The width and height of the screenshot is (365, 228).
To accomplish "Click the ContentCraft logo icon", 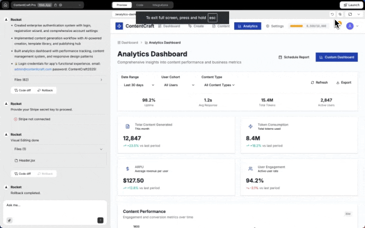I will (x=119, y=26).
